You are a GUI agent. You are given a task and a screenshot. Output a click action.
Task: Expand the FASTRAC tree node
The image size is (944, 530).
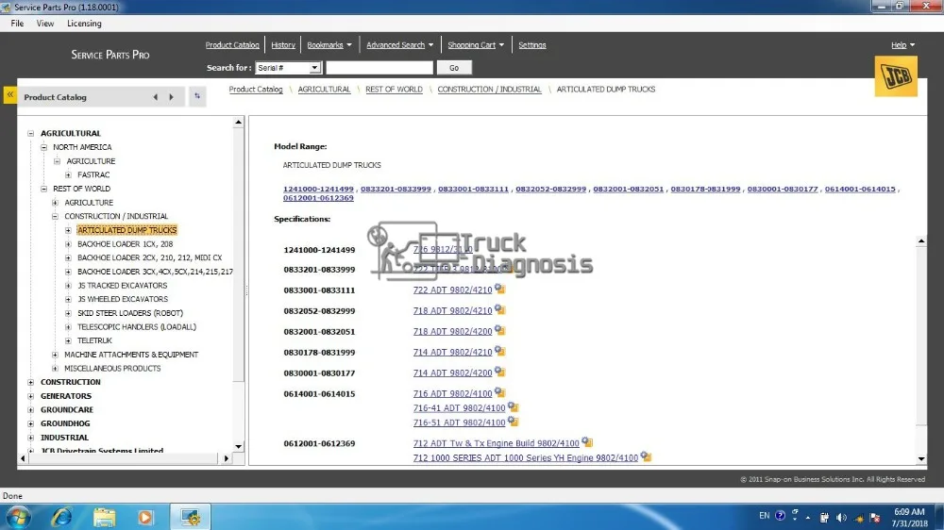point(68,175)
